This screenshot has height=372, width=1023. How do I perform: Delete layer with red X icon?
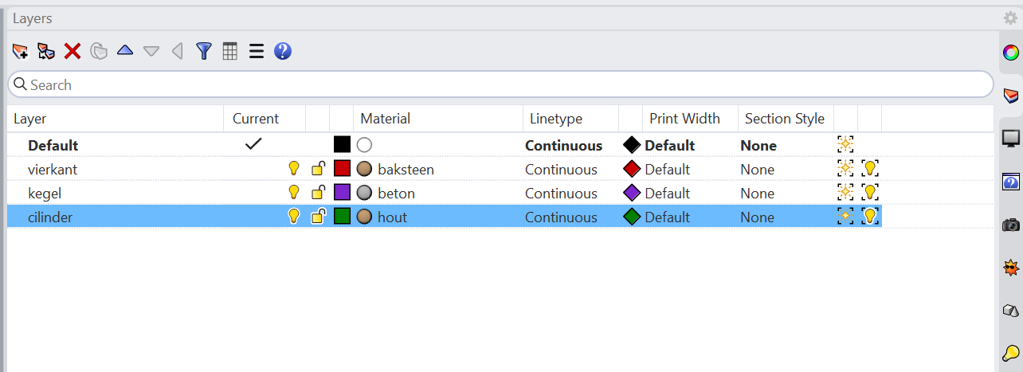[x=73, y=52]
